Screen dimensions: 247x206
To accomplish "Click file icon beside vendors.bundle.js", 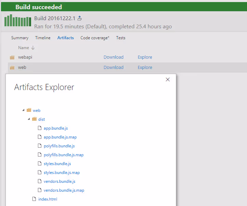I will [x=40, y=181].
